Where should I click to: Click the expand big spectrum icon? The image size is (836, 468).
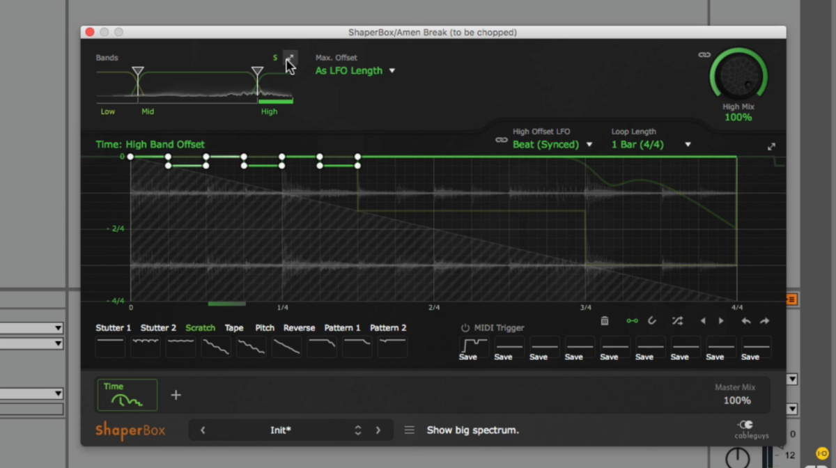290,58
